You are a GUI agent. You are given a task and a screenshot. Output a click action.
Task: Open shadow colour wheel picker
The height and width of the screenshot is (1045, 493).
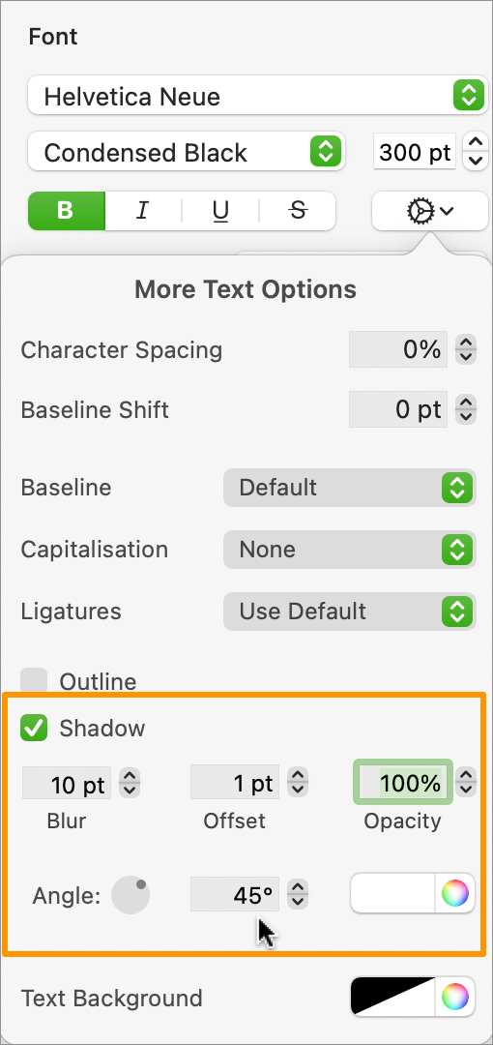point(455,894)
